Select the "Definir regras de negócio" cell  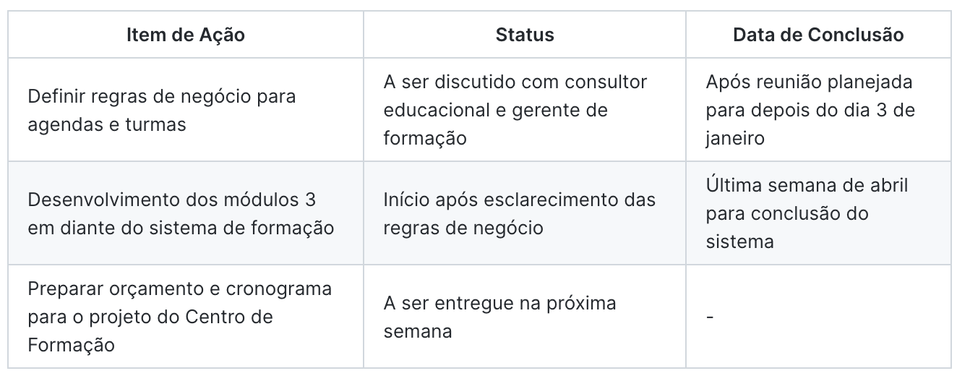pos(162,110)
